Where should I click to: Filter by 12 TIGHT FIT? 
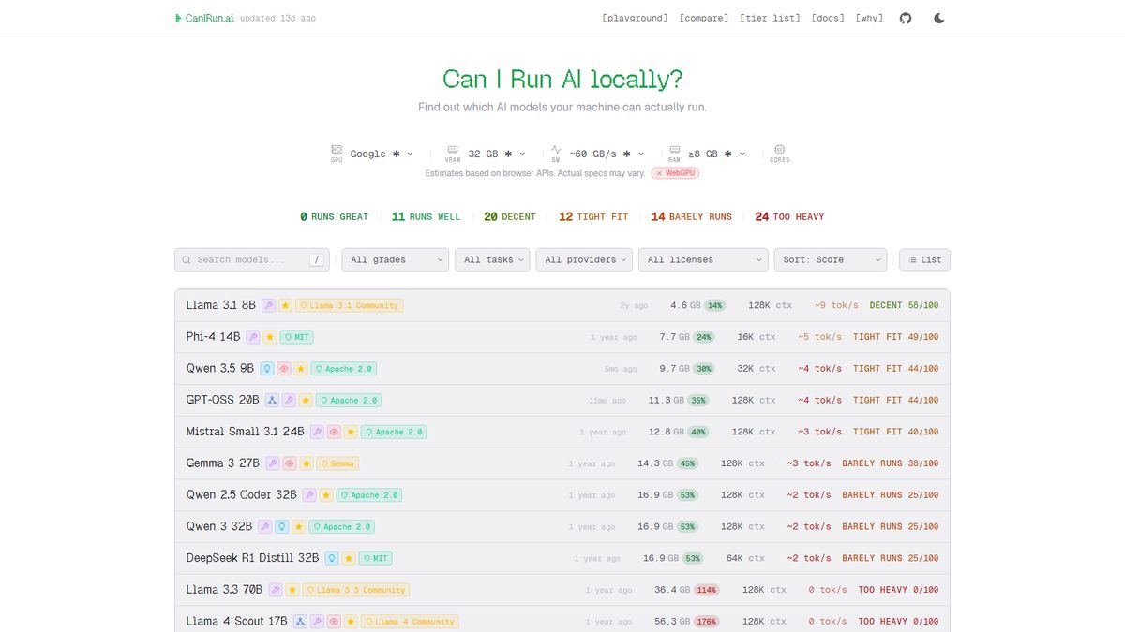tap(594, 217)
